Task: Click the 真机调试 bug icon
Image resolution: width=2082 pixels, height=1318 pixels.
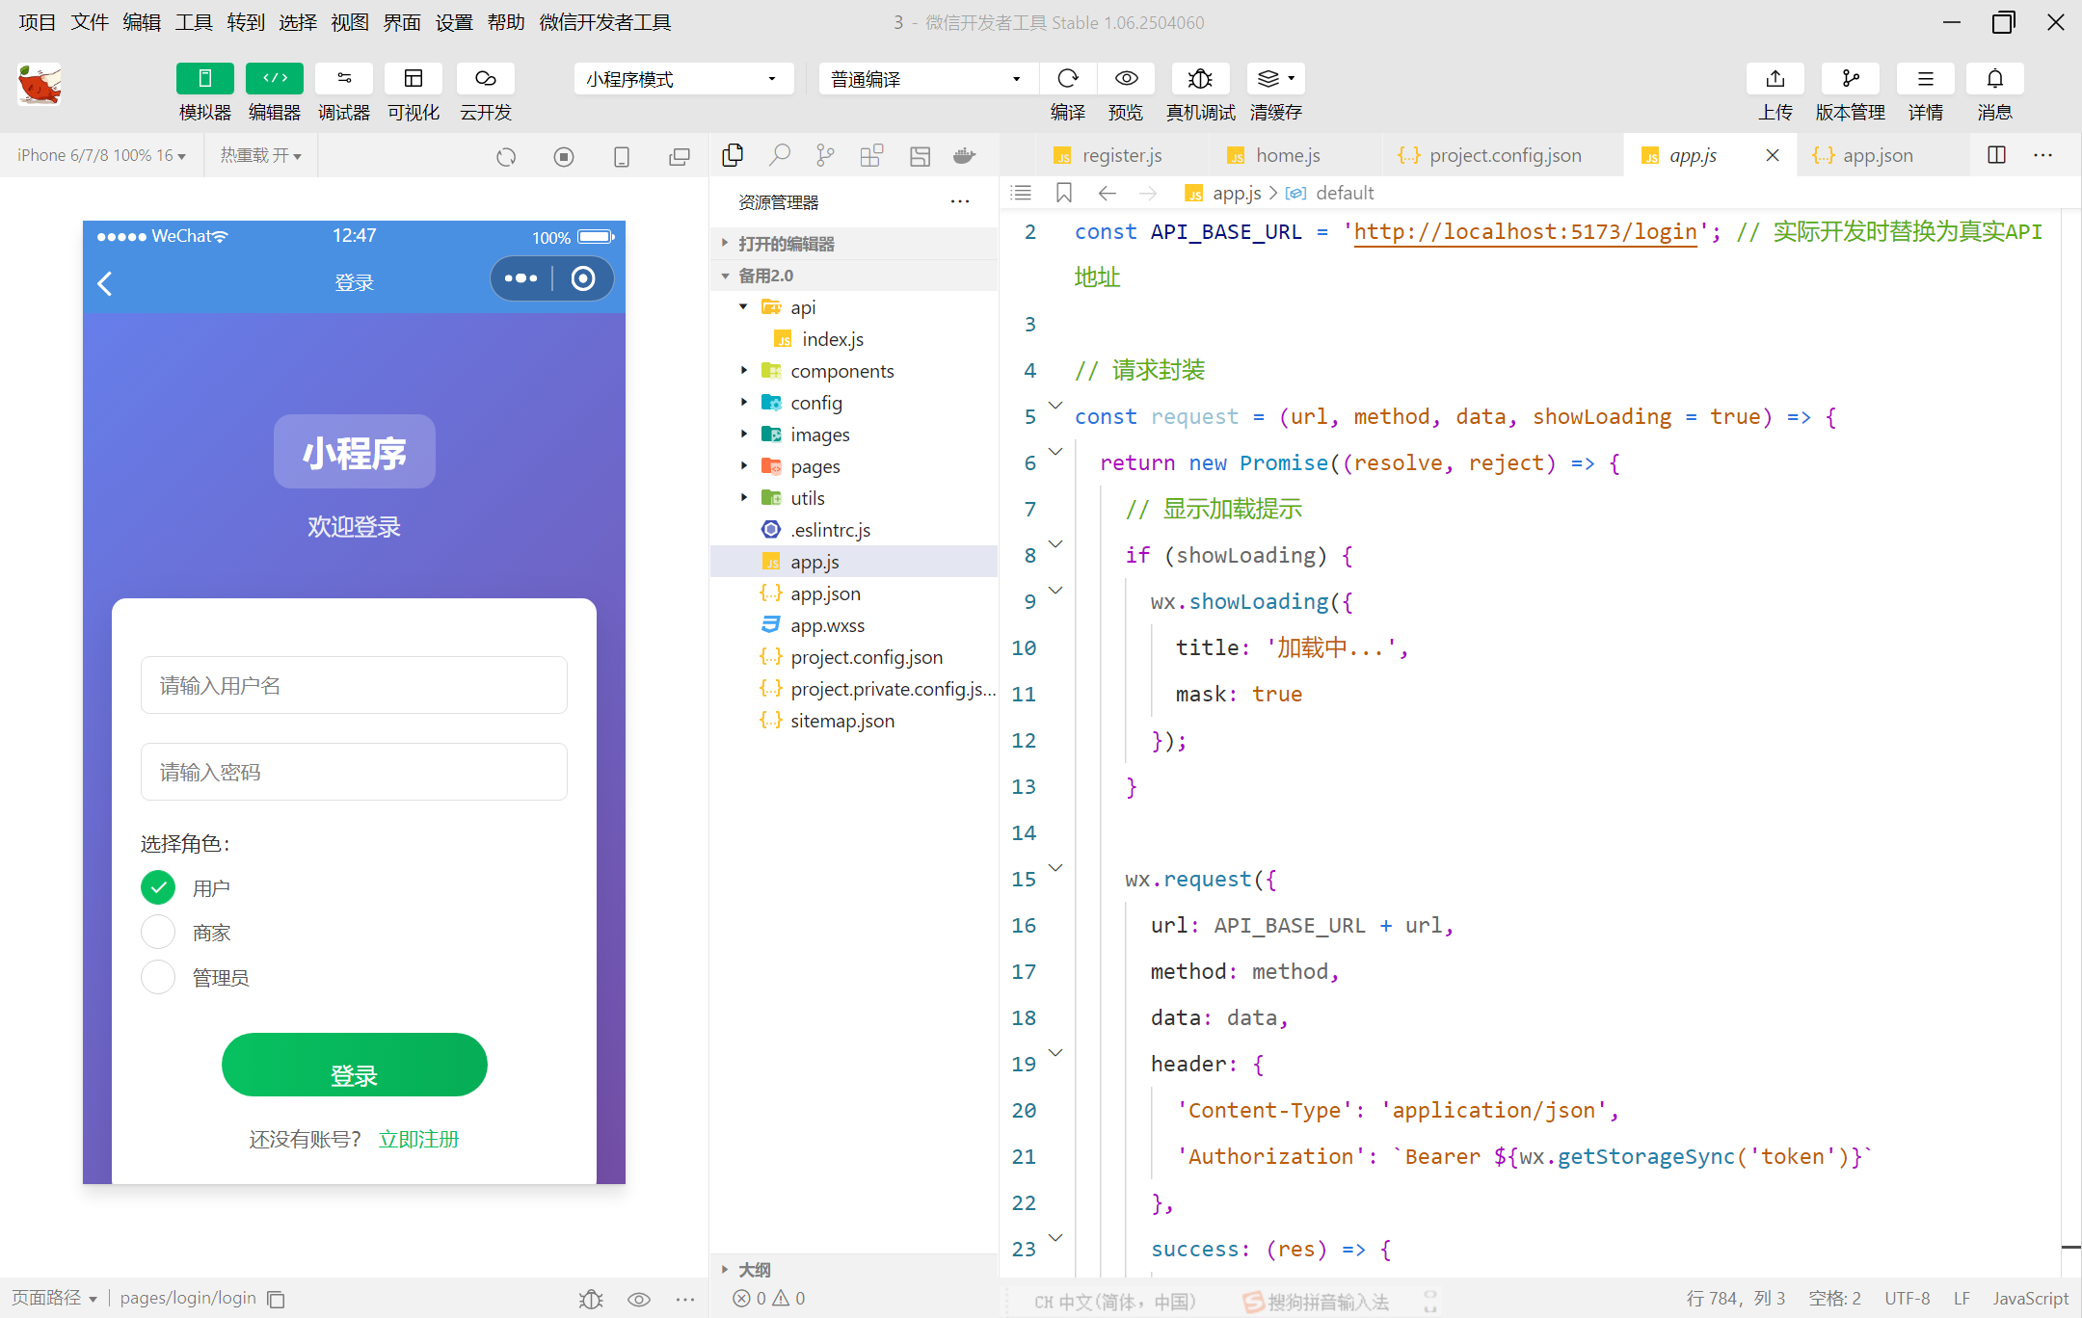Action: tap(1200, 79)
